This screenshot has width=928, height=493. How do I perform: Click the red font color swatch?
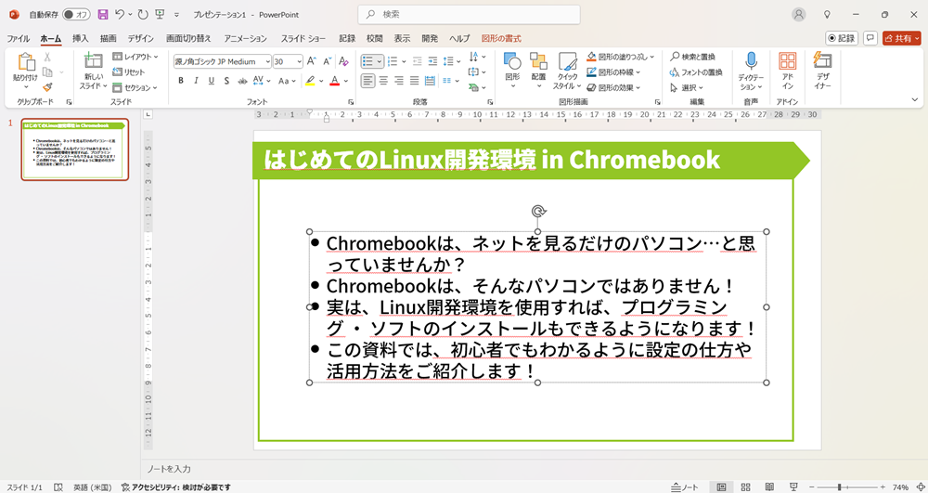(x=334, y=81)
